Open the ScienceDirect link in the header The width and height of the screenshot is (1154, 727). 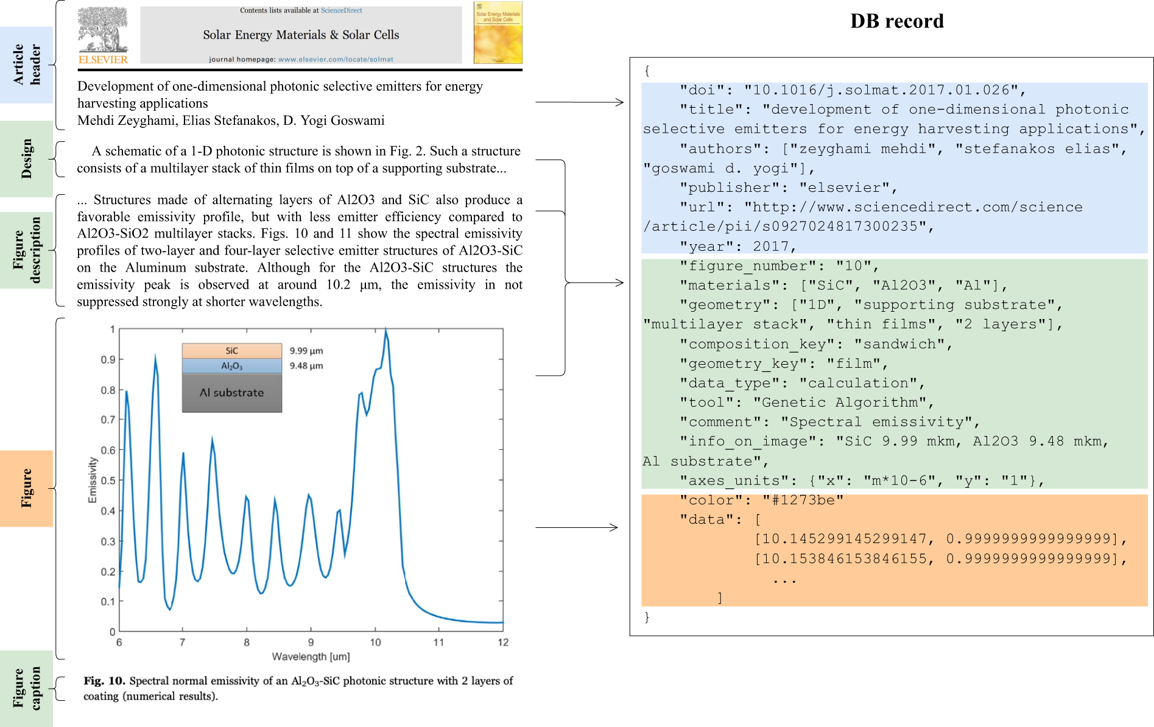(x=341, y=10)
